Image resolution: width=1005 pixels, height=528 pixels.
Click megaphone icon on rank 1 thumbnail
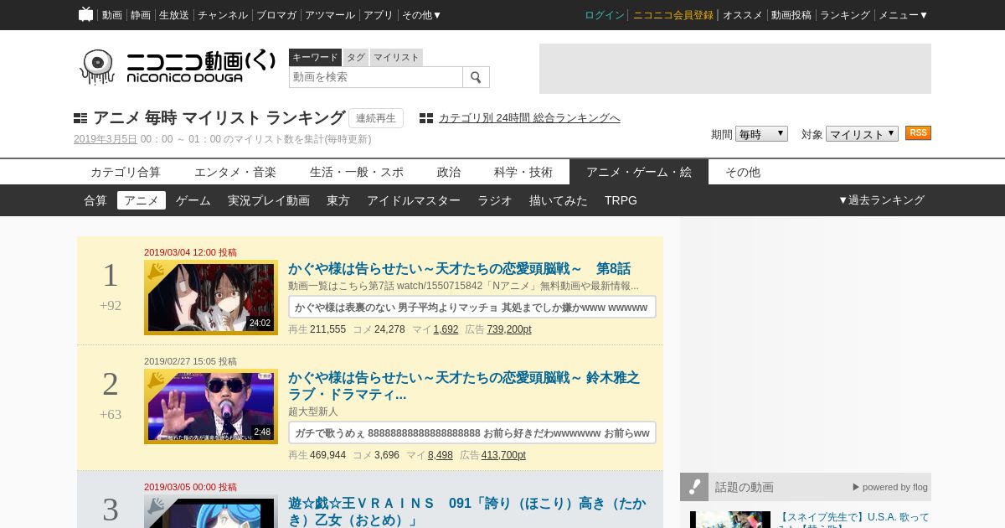pos(156,271)
